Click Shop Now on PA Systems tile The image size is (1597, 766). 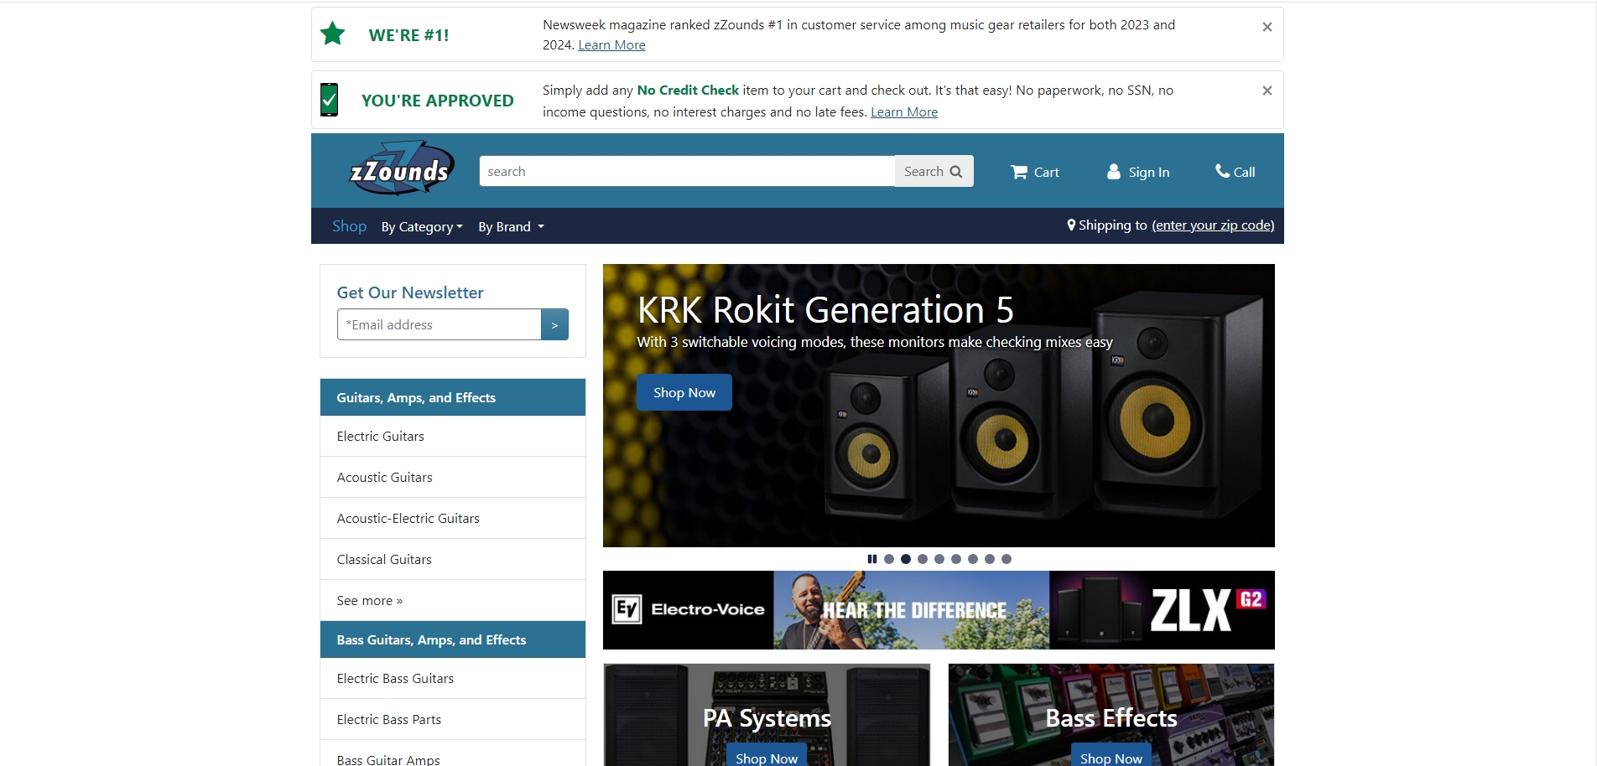(767, 756)
